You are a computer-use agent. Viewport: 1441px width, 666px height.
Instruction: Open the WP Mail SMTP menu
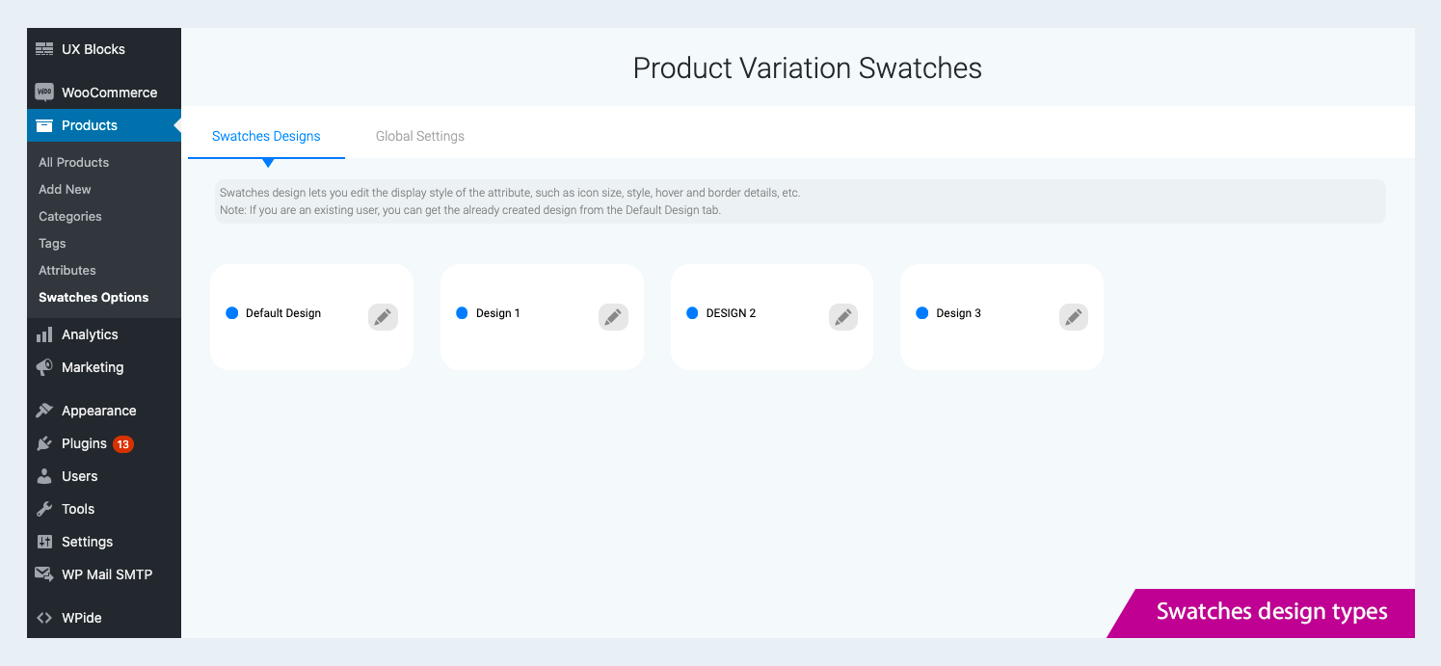[106, 574]
